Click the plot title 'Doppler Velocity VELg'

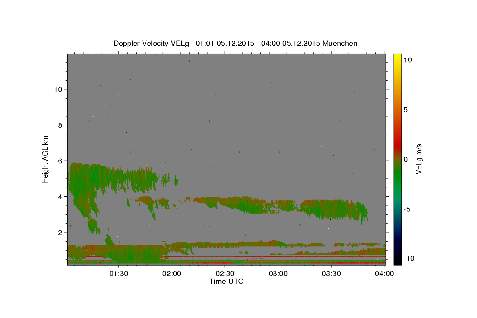pyautogui.click(x=152, y=43)
